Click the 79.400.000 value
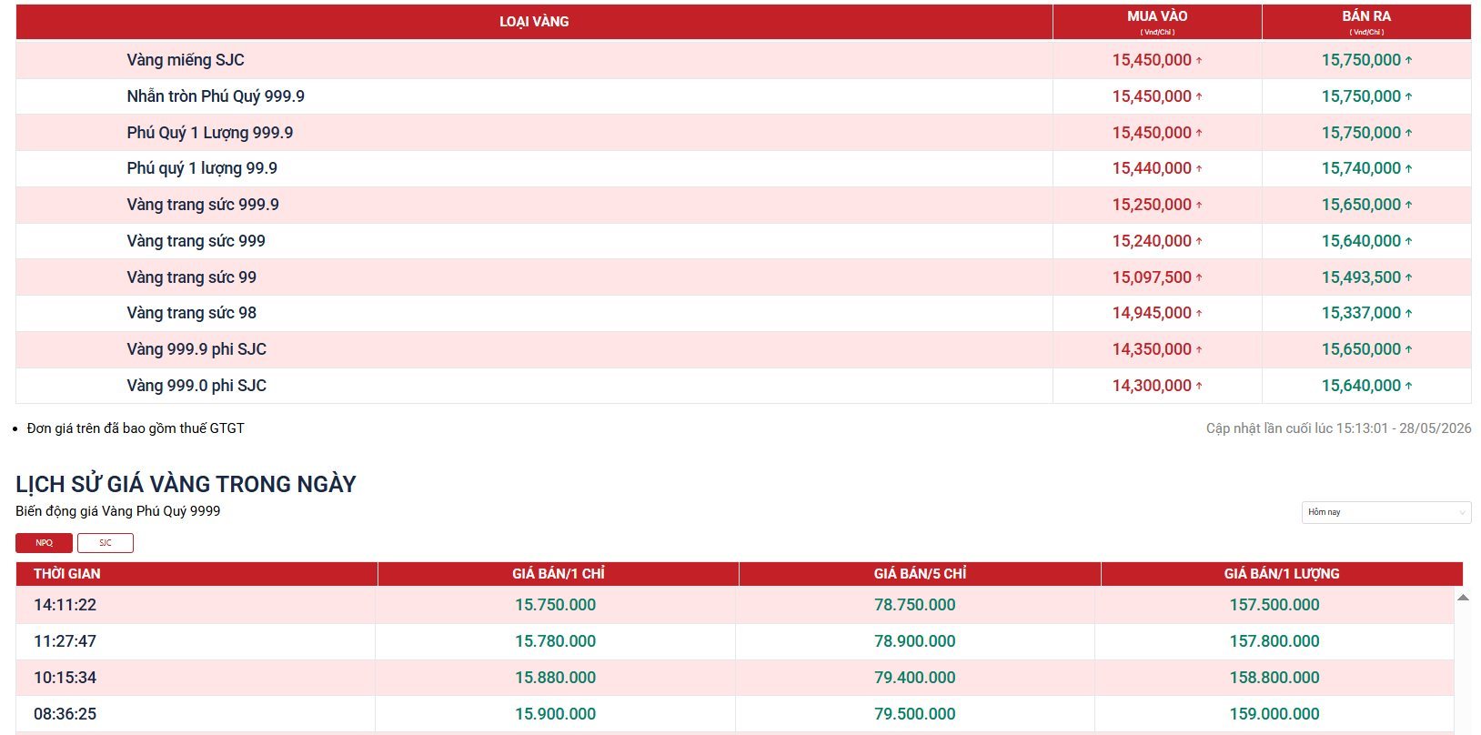The width and height of the screenshot is (1481, 735). (x=915, y=678)
